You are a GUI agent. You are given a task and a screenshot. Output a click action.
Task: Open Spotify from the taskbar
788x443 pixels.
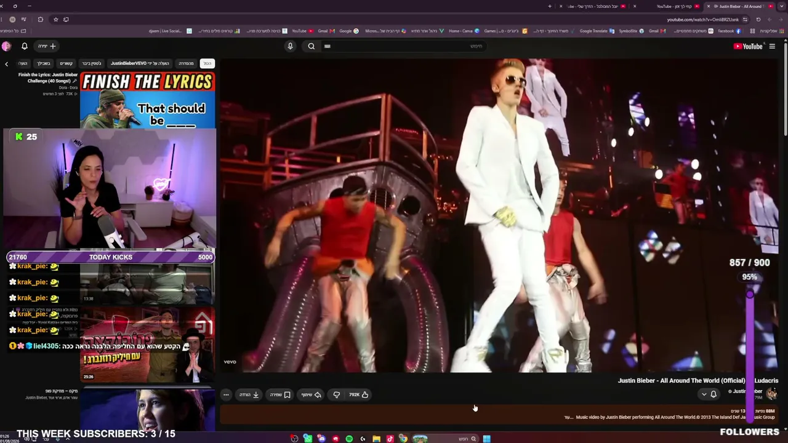pos(349,439)
